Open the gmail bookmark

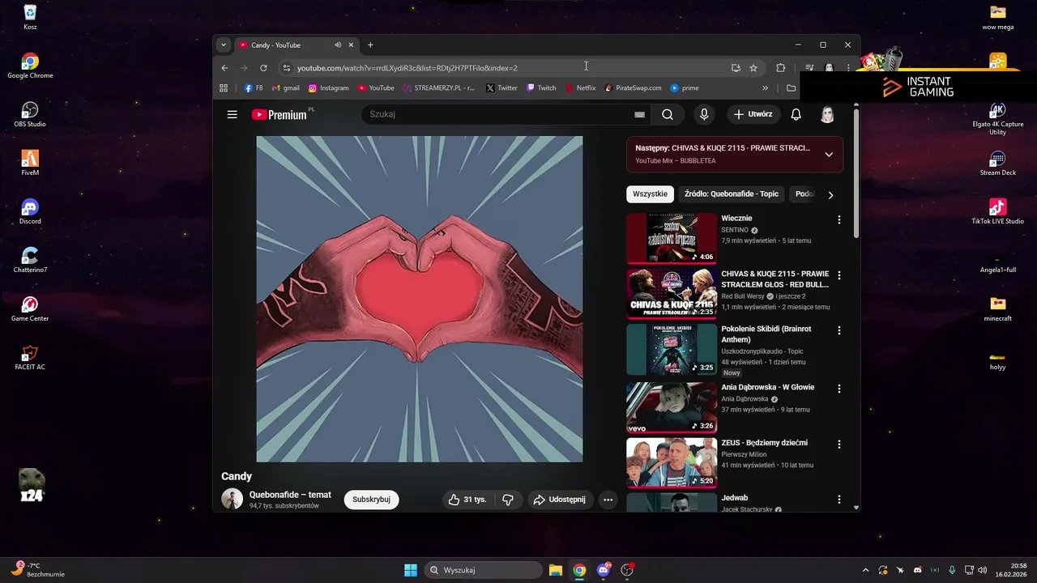tap(286, 87)
